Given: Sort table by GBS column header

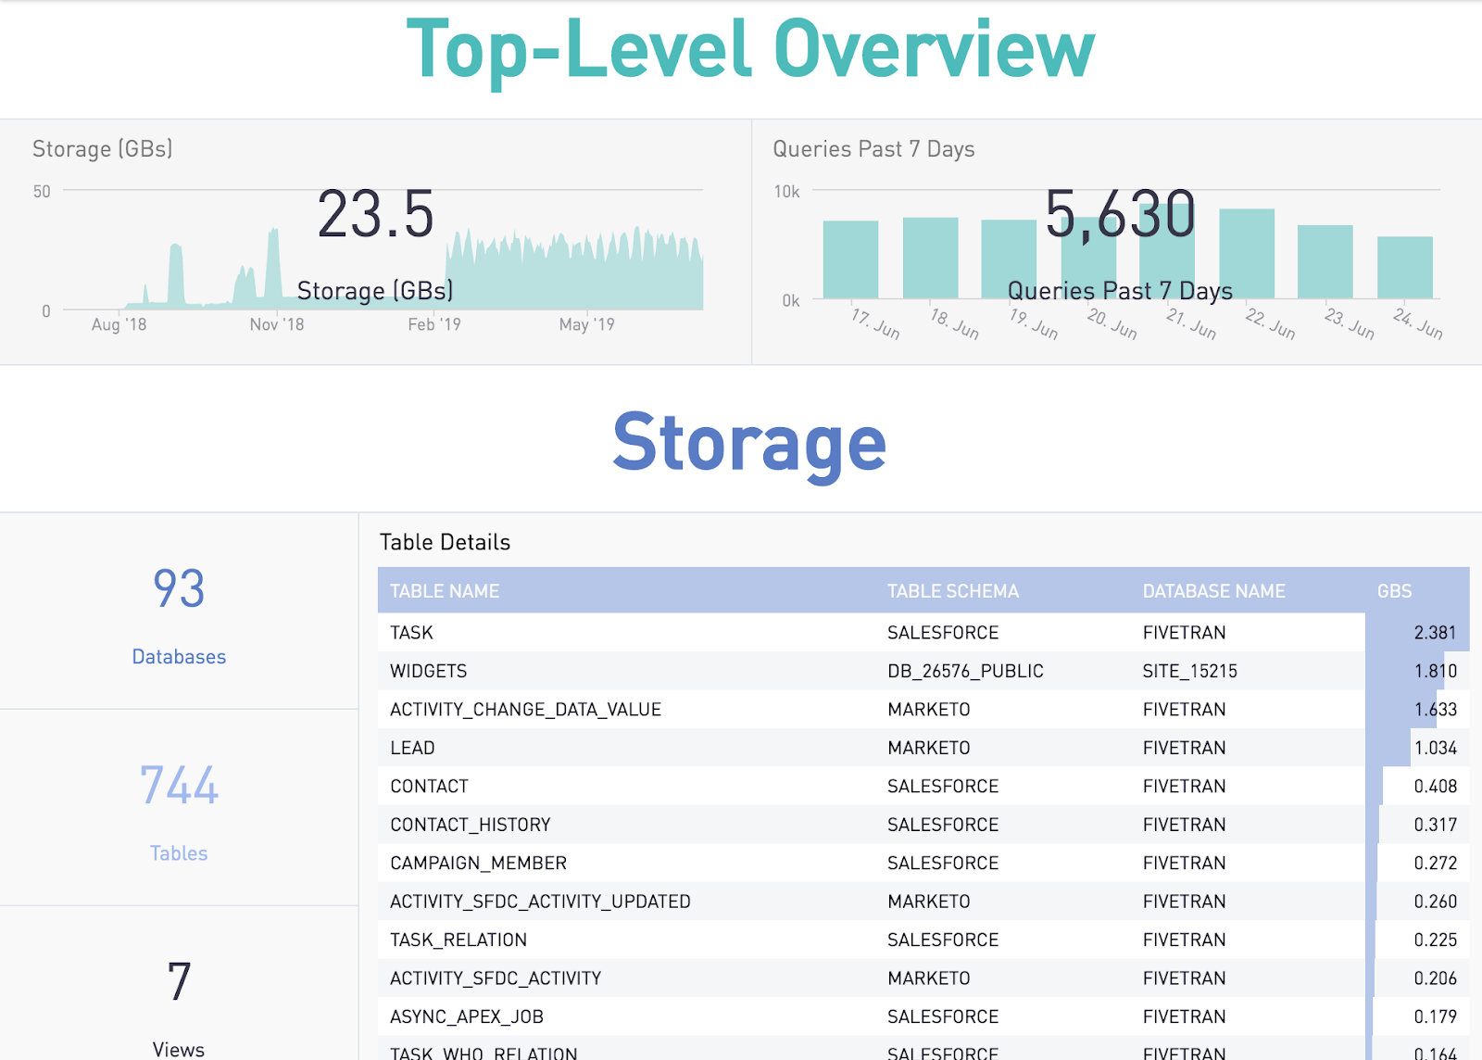Looking at the screenshot, I should coord(1394,591).
